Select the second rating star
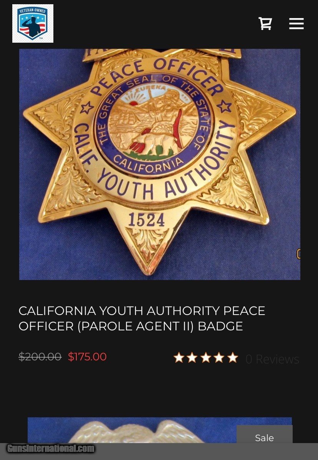 click(x=192, y=358)
